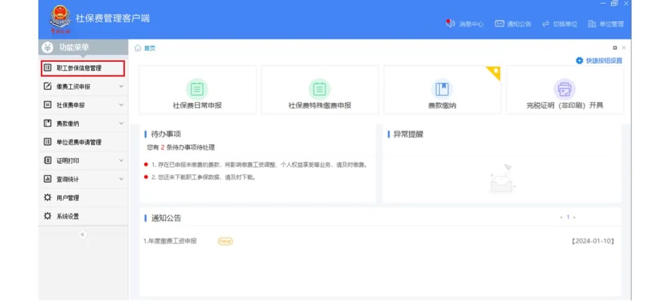Expand the 费款缴纳 sidebar menu arrow
670x307 pixels.
click(121, 124)
